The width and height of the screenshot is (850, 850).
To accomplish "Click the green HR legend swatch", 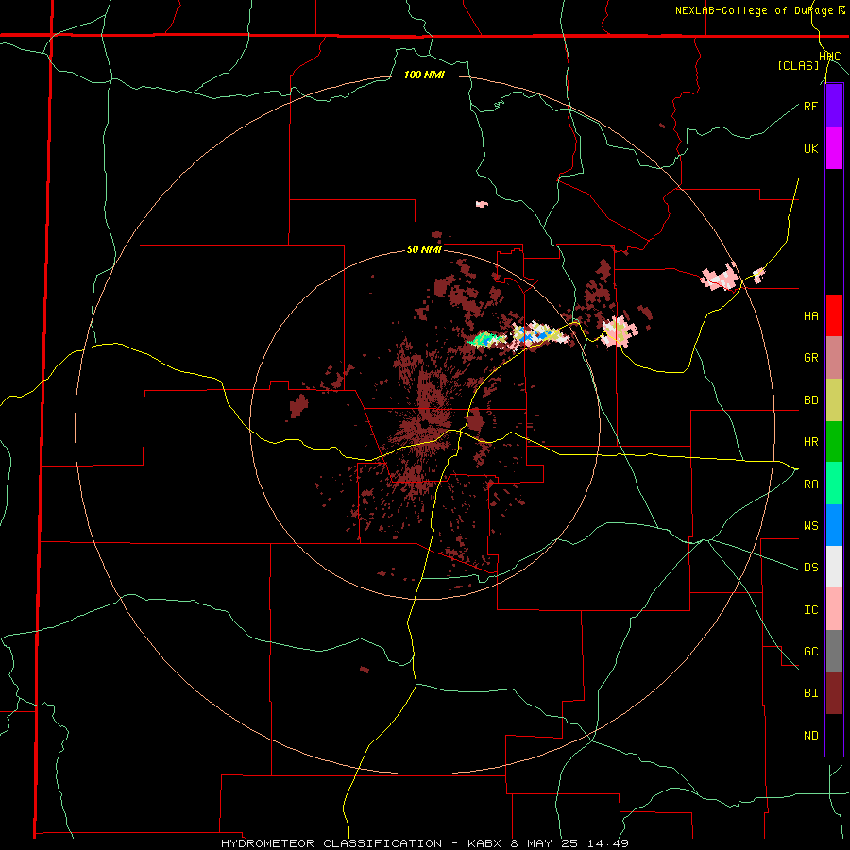I will (x=834, y=442).
